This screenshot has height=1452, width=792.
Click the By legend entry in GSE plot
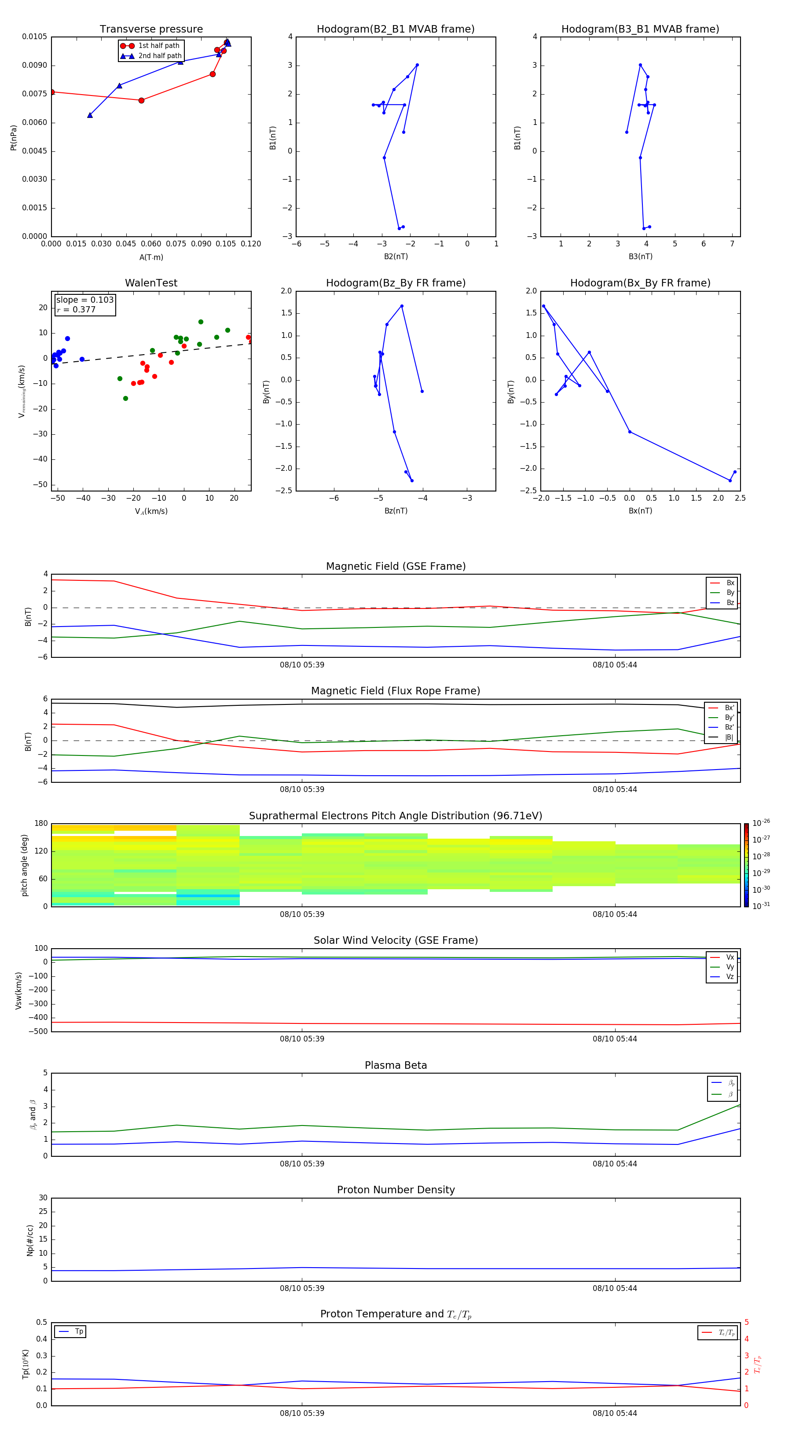[722, 592]
